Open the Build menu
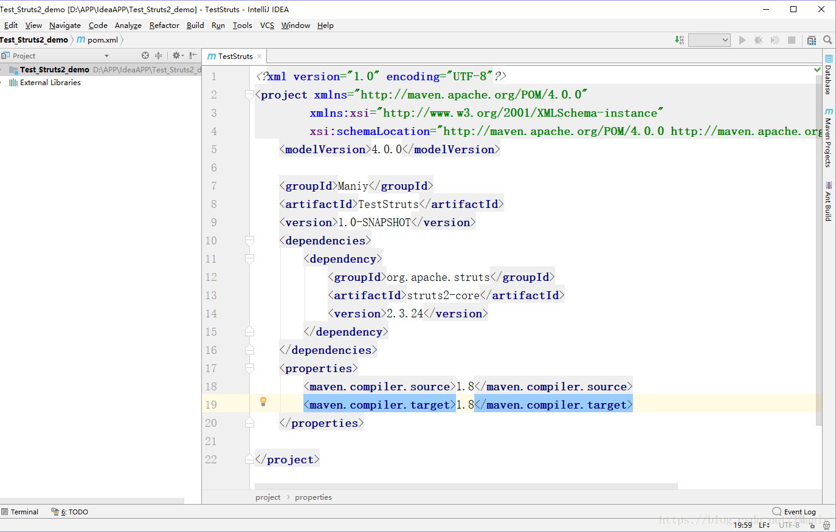 [195, 26]
